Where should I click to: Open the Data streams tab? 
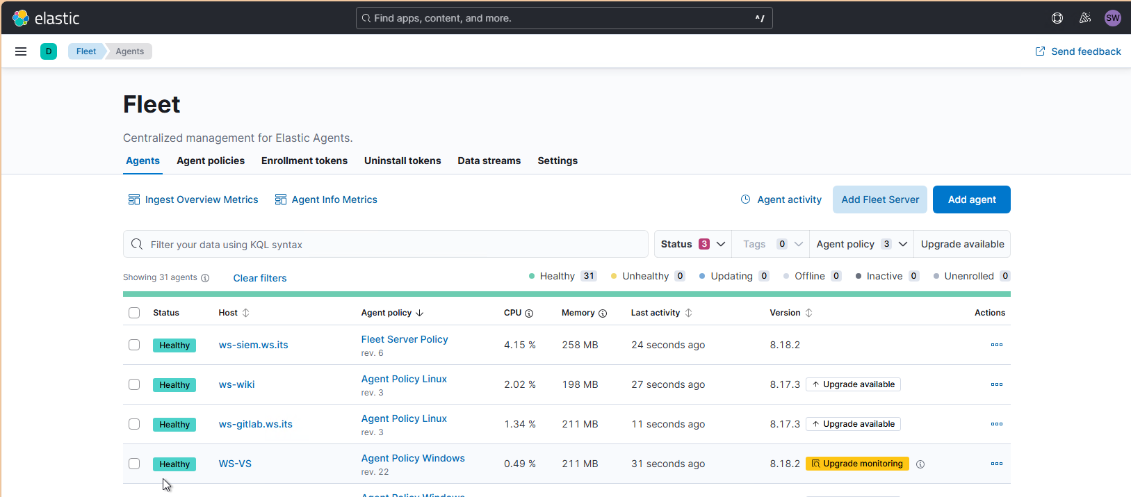coord(489,161)
